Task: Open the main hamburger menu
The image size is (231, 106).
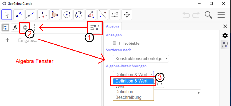Action: pyautogui.click(x=221, y=15)
